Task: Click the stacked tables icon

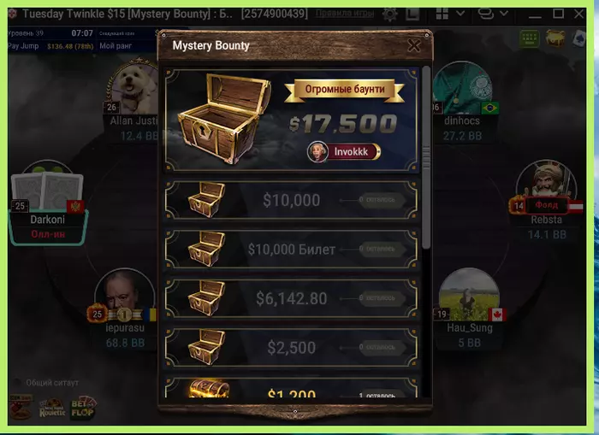Action: [485, 15]
